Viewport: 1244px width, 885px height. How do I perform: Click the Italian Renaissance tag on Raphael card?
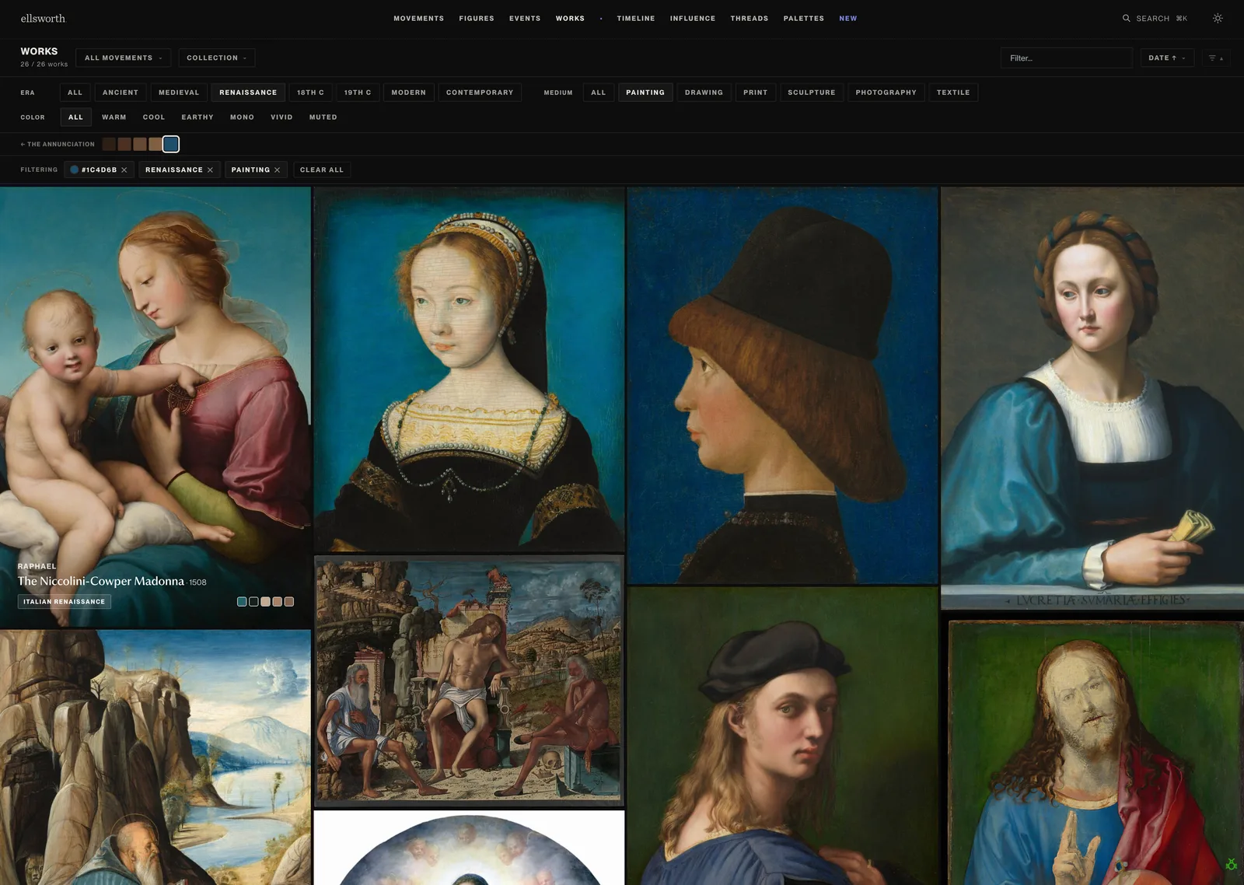click(65, 602)
